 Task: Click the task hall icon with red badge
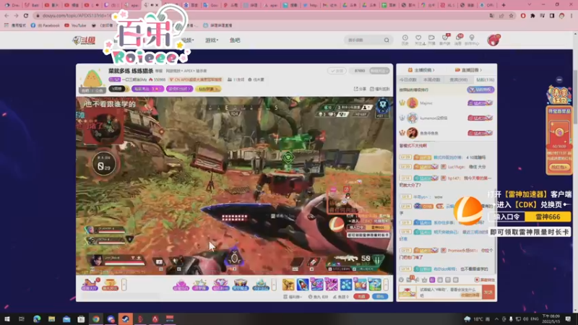[x=90, y=285]
